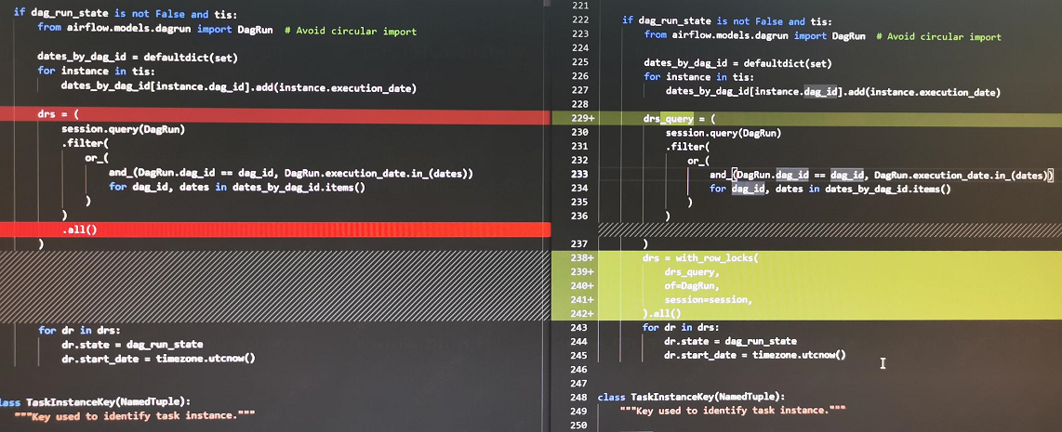Click 'class TaskInstanceKey(NamedTuple):' on line 248

(x=692, y=397)
